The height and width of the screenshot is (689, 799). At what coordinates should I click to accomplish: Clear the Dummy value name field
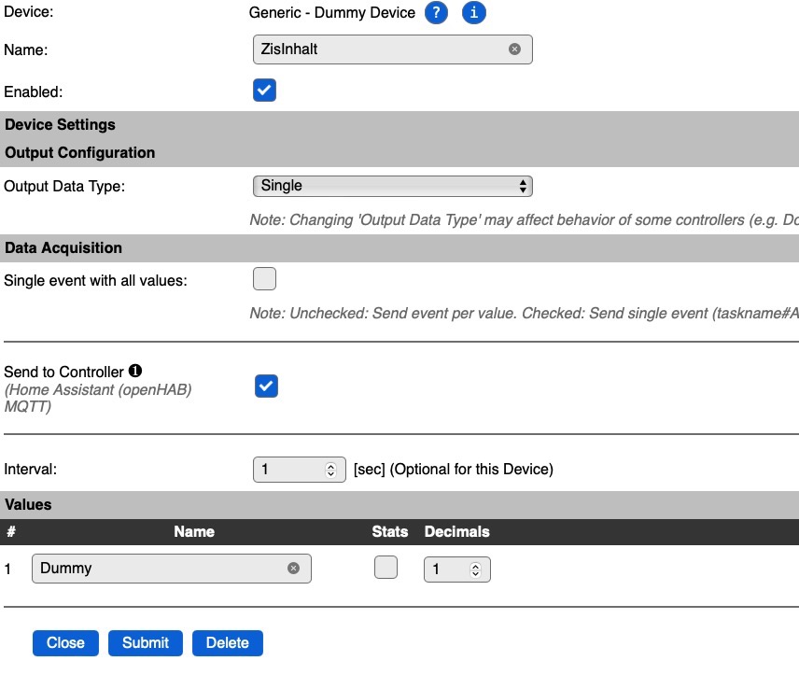293,568
